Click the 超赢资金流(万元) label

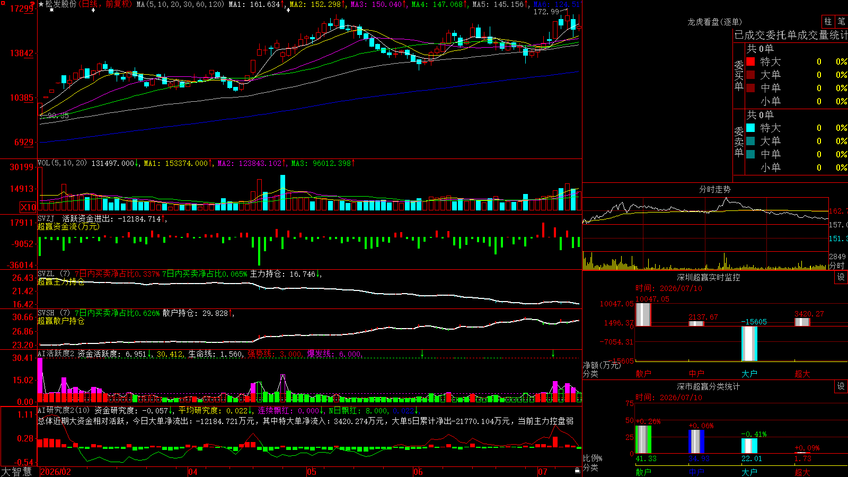(x=68, y=227)
